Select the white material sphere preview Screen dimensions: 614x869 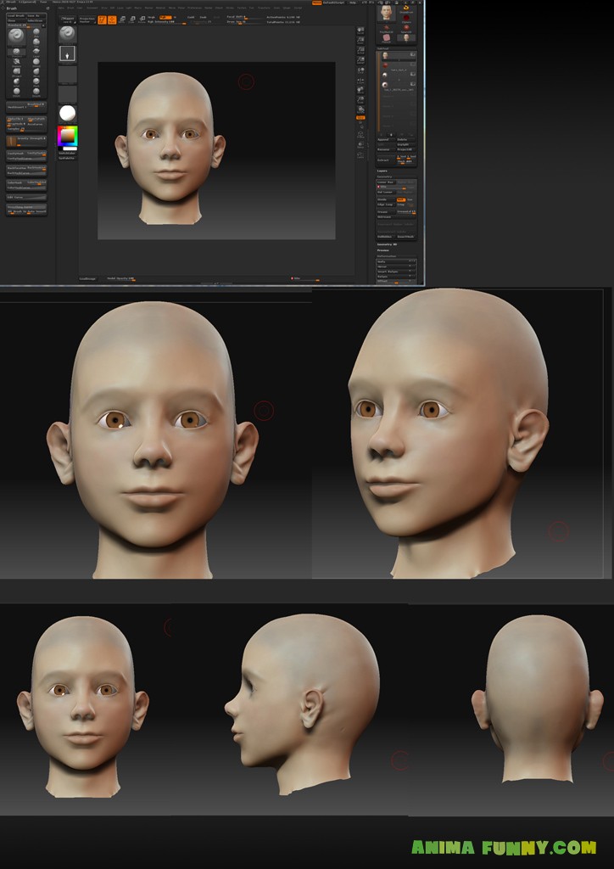[67, 113]
